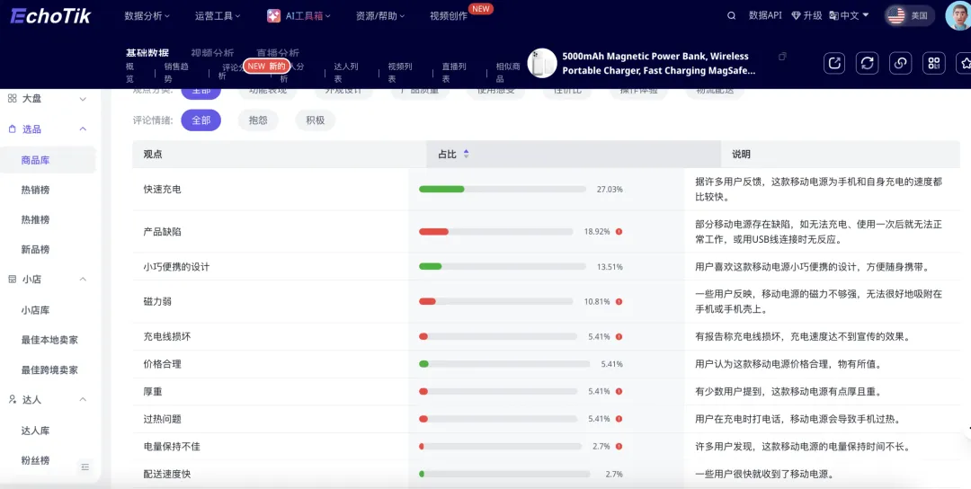The image size is (971, 489).
Task: Copy the product title with copy icon
Action: (782, 57)
